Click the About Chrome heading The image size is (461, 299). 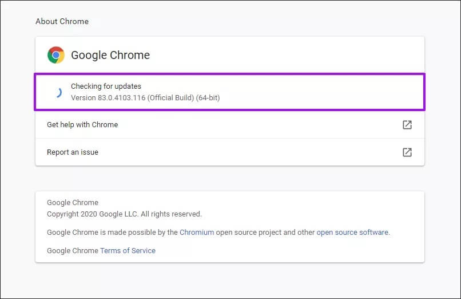(62, 21)
